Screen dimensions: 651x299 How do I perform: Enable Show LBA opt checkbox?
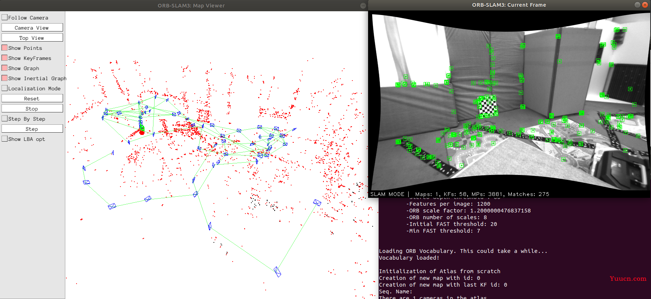click(x=5, y=139)
